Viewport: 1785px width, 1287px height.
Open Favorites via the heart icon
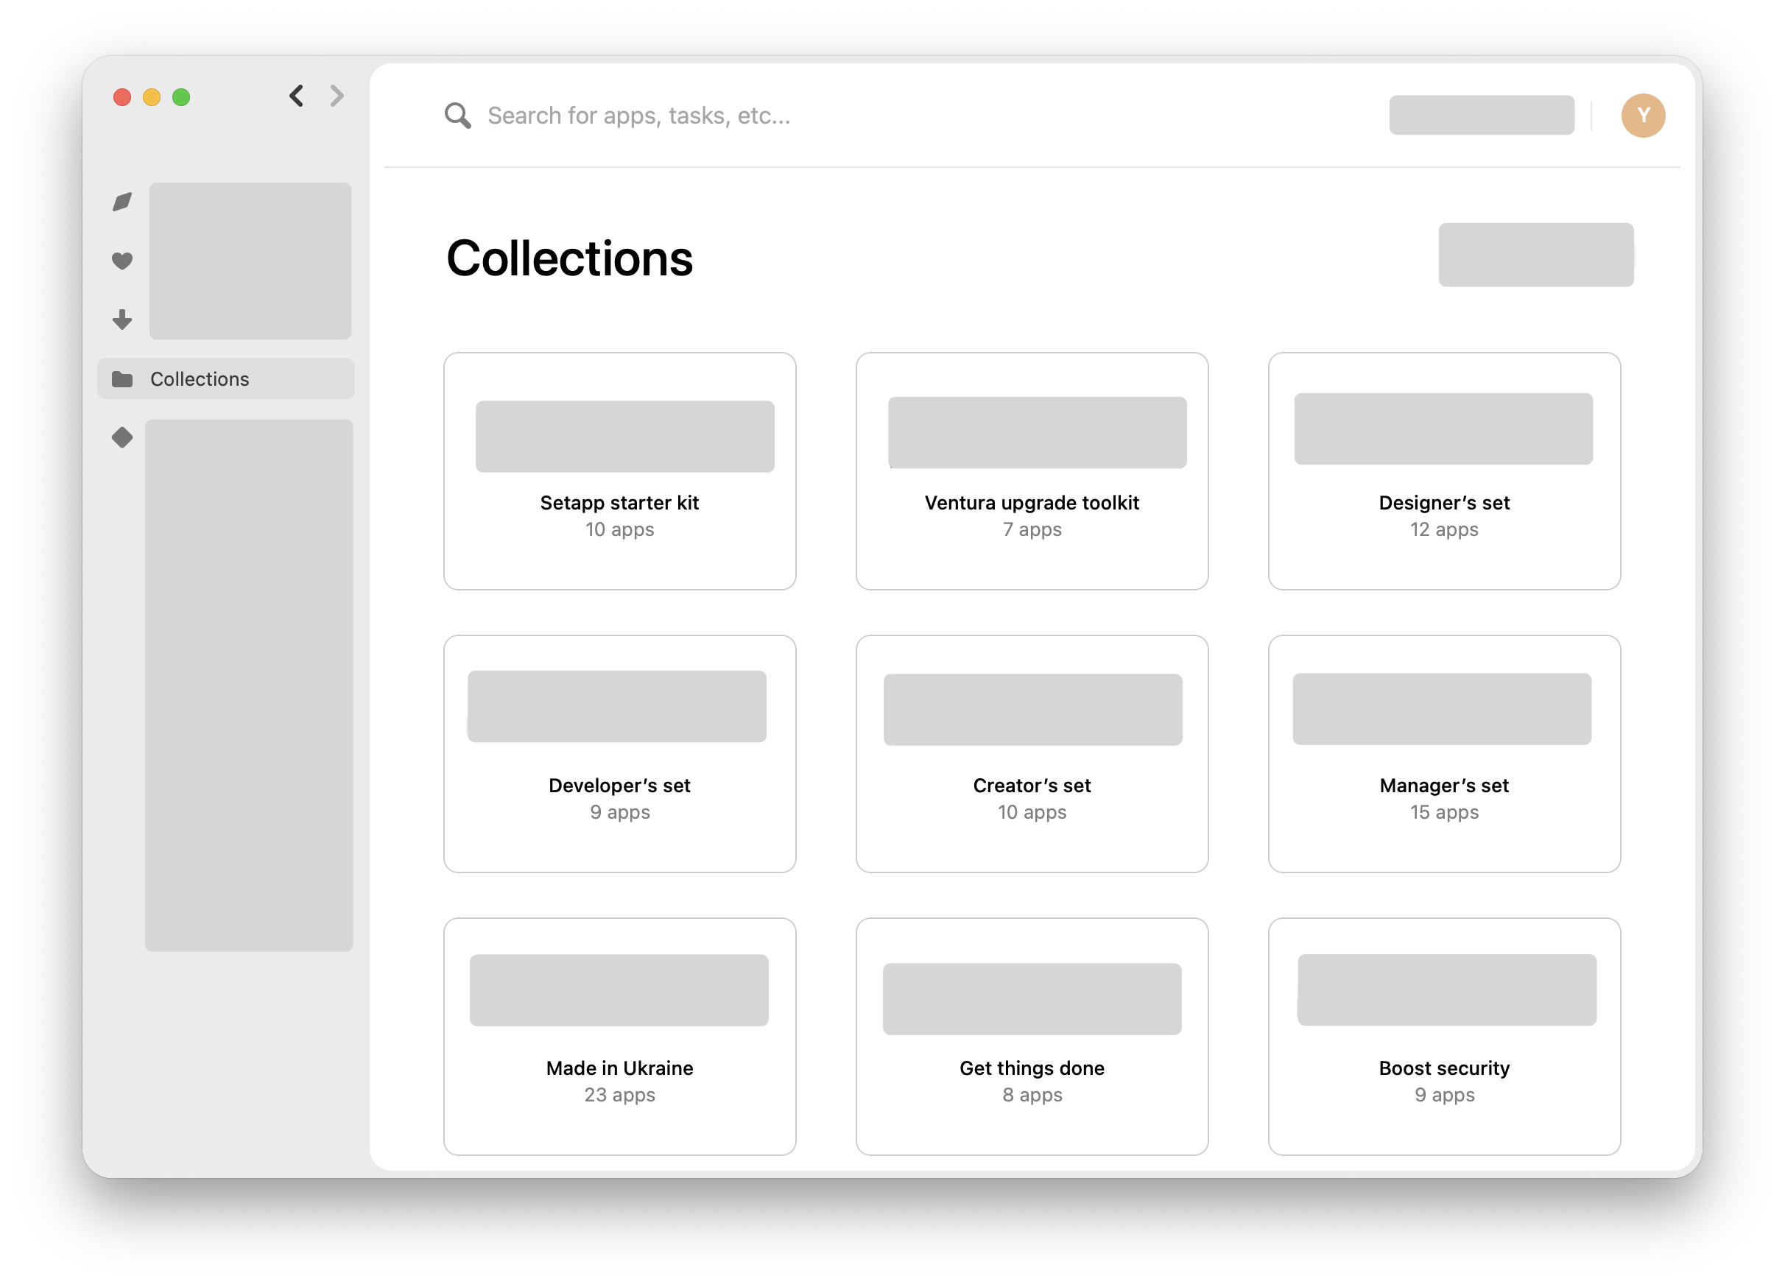[122, 261]
